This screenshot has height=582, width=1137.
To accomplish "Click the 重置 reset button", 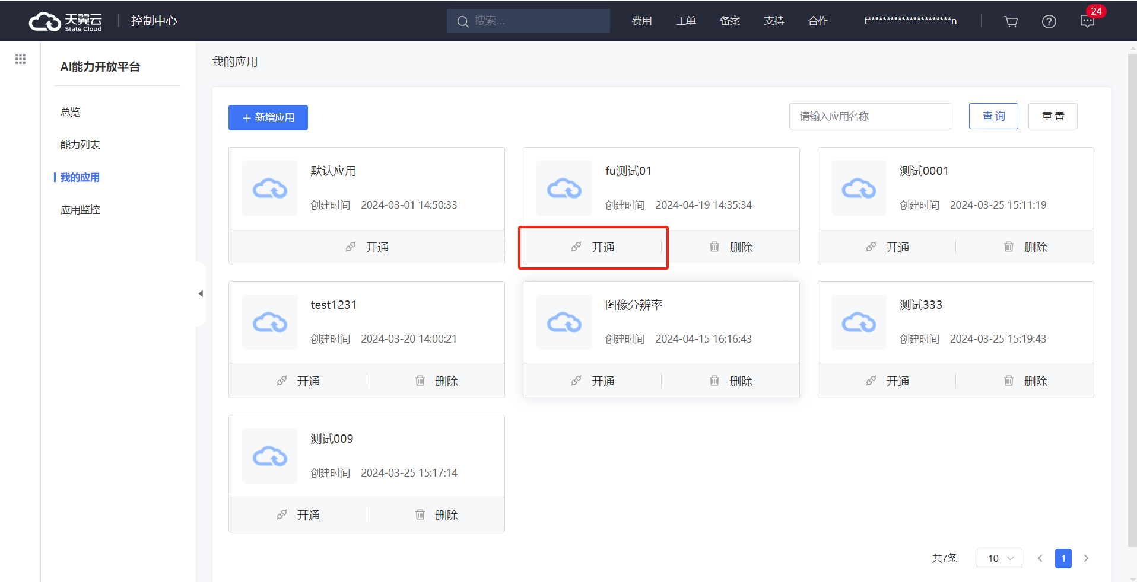I will point(1053,116).
